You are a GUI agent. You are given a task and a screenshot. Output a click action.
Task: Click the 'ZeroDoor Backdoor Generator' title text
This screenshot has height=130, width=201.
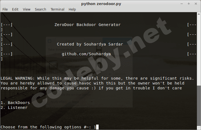[87, 25]
